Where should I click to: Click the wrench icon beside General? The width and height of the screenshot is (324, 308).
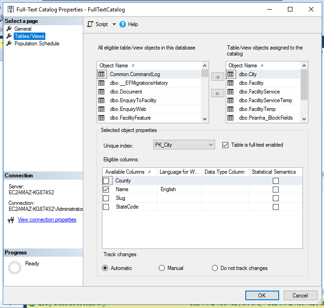(9, 28)
